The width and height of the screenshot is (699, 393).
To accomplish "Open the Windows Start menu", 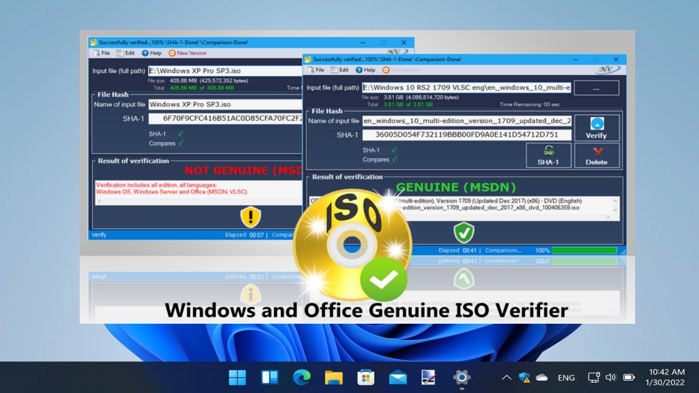I will point(238,377).
